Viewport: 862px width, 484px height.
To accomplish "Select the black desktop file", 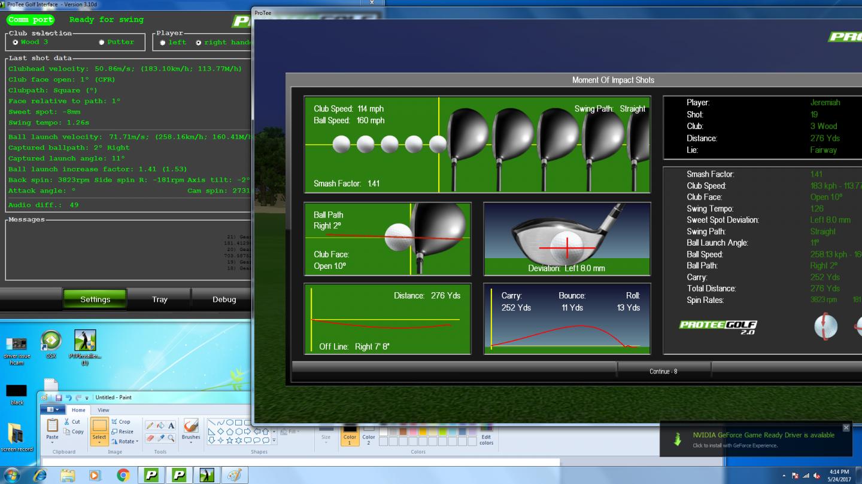I will [17, 394].
